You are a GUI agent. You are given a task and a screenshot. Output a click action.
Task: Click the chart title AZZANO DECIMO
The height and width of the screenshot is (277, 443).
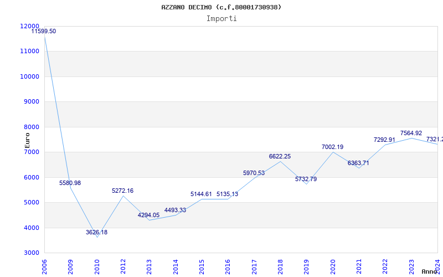[x=221, y=7]
